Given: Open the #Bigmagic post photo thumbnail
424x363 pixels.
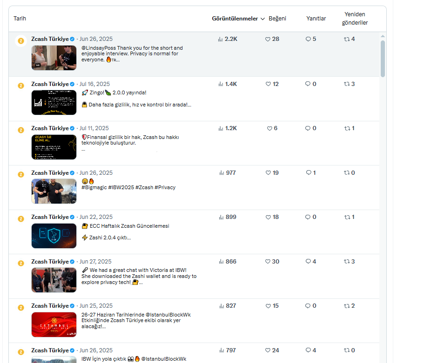Looking at the screenshot, I should (54, 191).
